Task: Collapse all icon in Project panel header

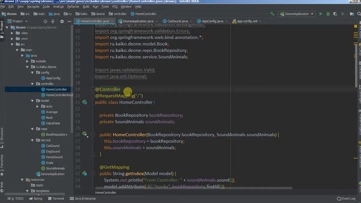Action: pos(52,21)
